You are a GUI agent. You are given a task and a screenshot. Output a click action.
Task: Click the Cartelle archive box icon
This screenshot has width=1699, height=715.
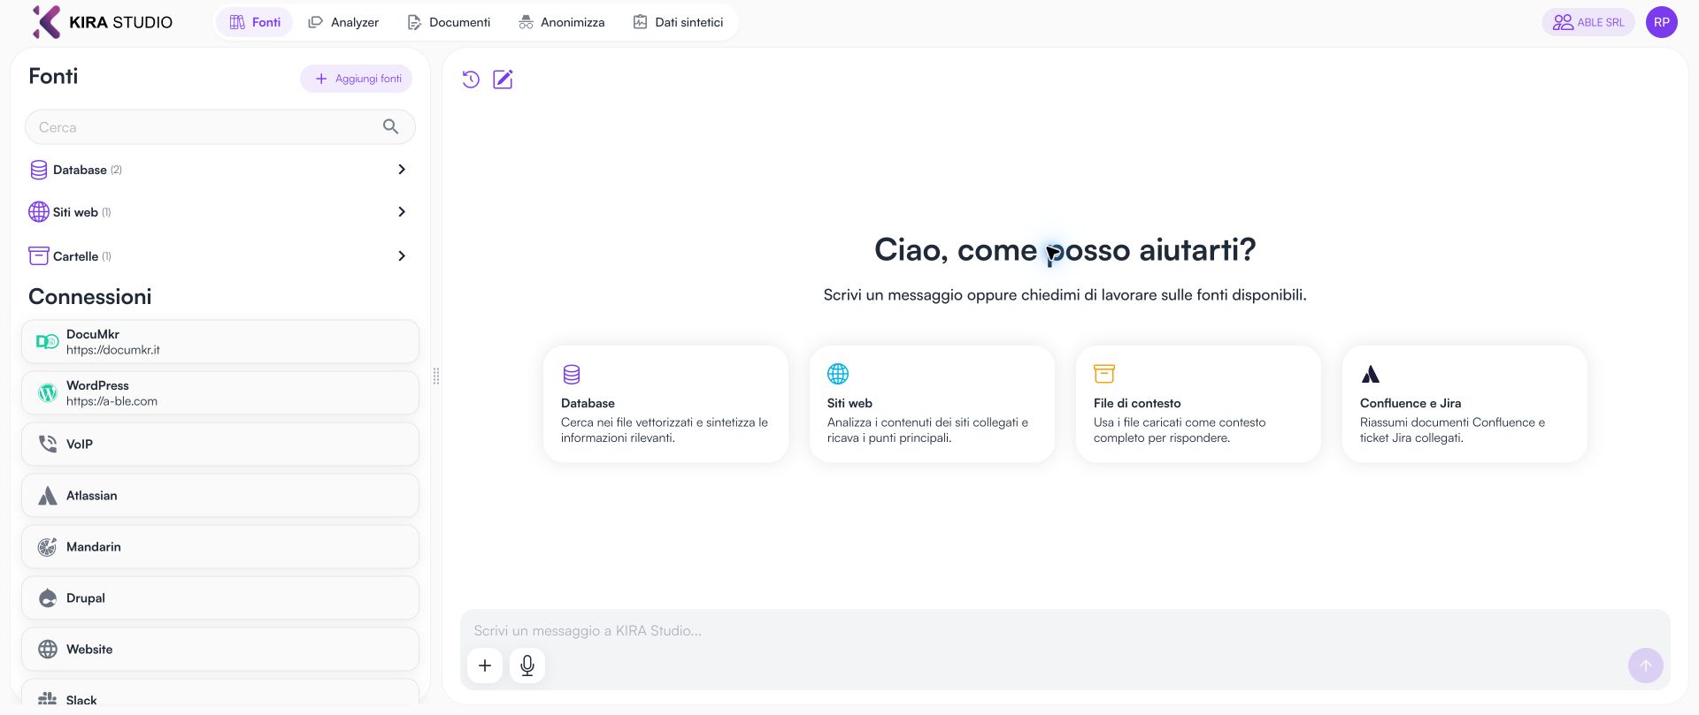(39, 256)
